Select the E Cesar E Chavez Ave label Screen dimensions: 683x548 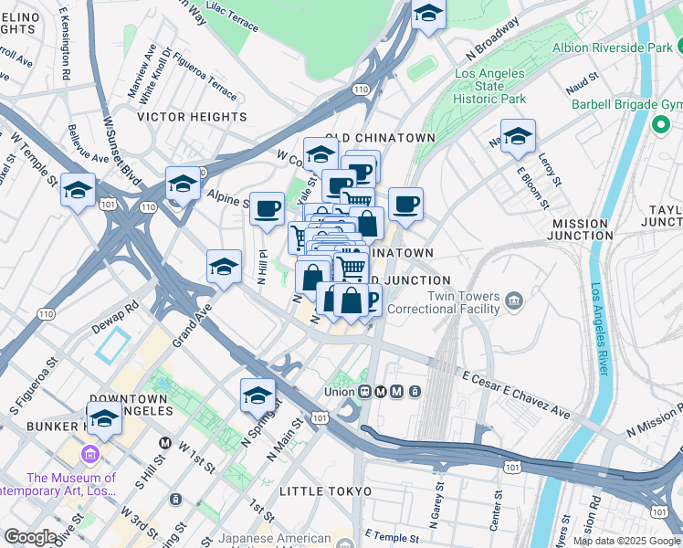tap(516, 395)
